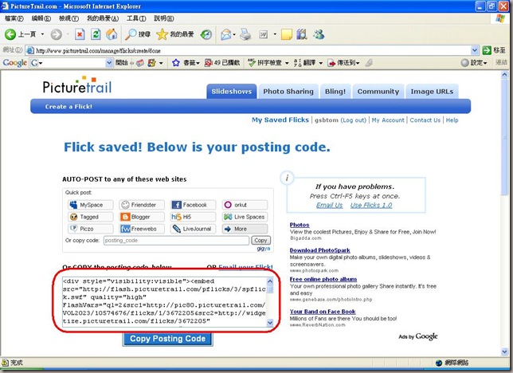Go to the Home page icon
Screen dimensions: 513x373
pos(112,34)
